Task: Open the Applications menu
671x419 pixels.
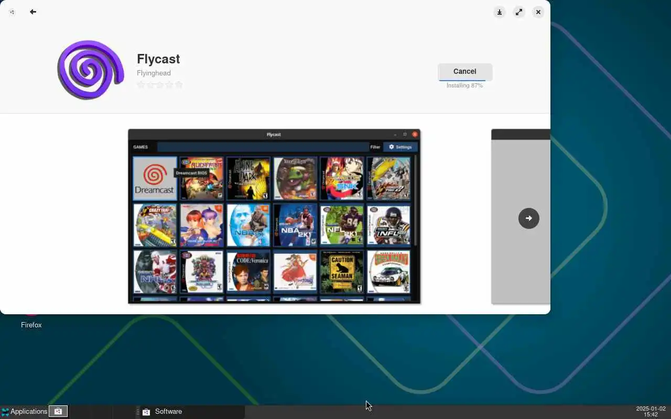Action: 25,412
